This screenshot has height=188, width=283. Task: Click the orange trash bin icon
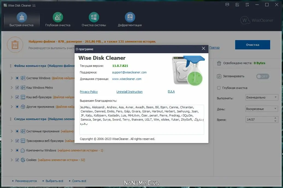[x=15, y=45]
